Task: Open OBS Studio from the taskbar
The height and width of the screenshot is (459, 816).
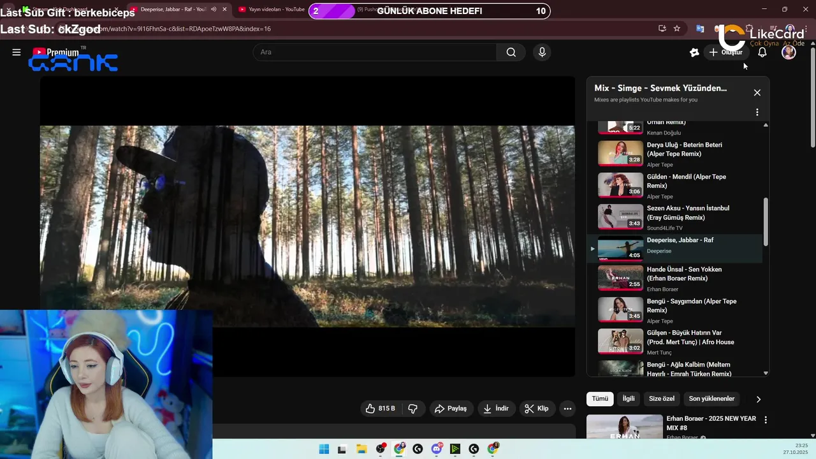Action: coord(381,449)
